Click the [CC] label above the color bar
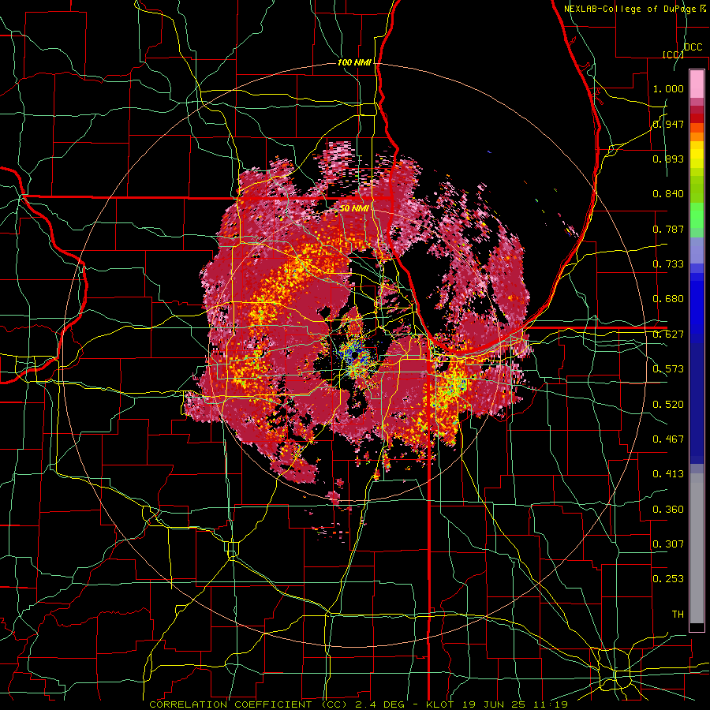The image size is (710, 710). [674, 54]
